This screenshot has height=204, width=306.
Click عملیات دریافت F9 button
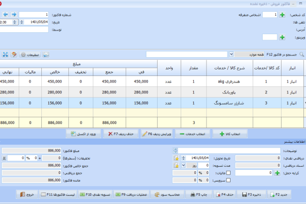point(132,194)
